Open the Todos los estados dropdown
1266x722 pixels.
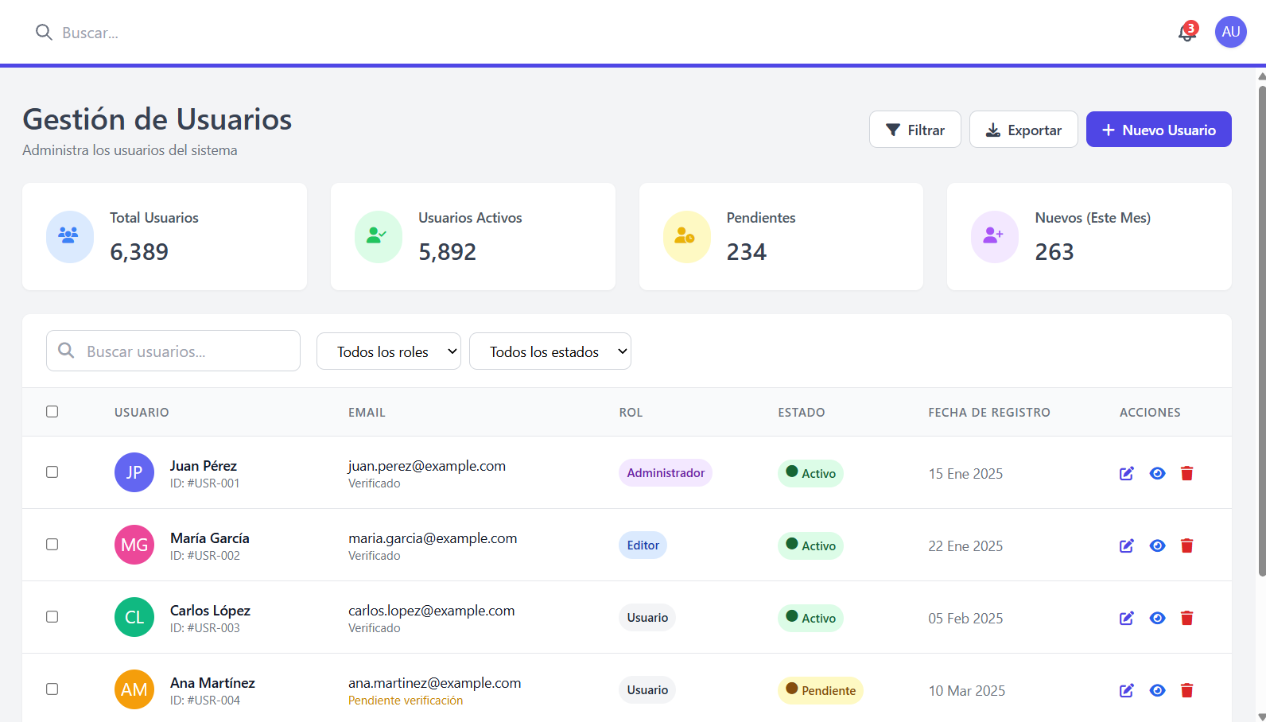tap(550, 351)
